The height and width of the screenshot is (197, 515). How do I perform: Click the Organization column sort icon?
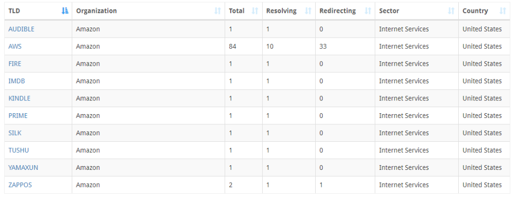pos(218,11)
